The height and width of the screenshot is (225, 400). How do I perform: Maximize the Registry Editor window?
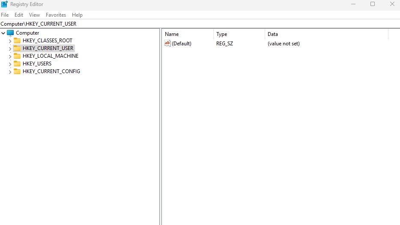pyautogui.click(x=373, y=4)
